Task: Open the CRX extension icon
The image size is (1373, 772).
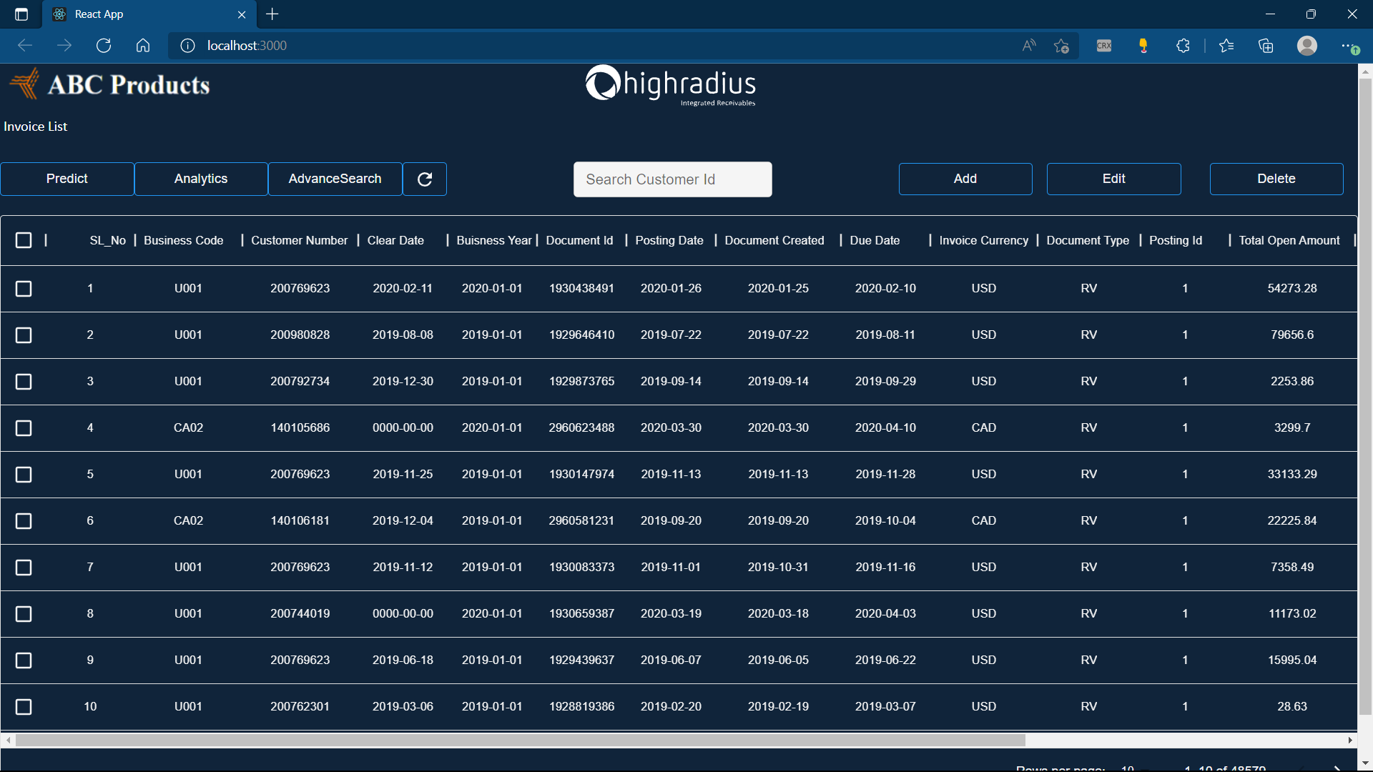Action: point(1104,46)
